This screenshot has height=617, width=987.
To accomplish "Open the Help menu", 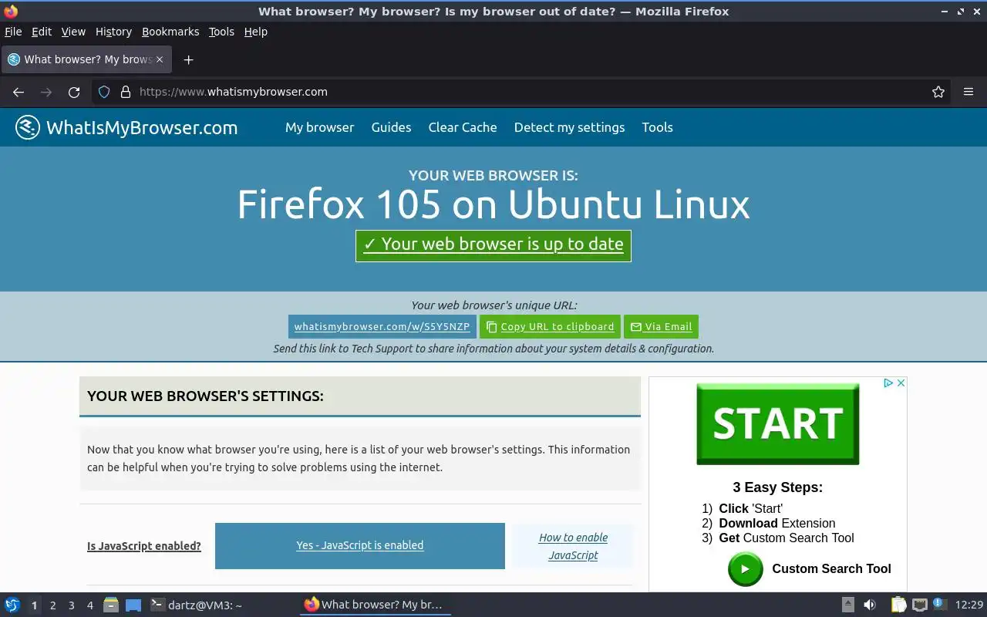I will click(x=255, y=32).
